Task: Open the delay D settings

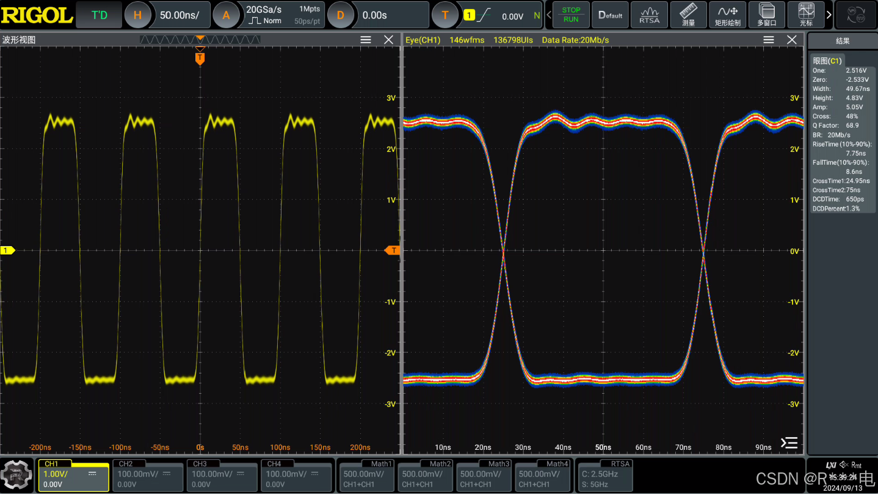Action: pyautogui.click(x=341, y=15)
